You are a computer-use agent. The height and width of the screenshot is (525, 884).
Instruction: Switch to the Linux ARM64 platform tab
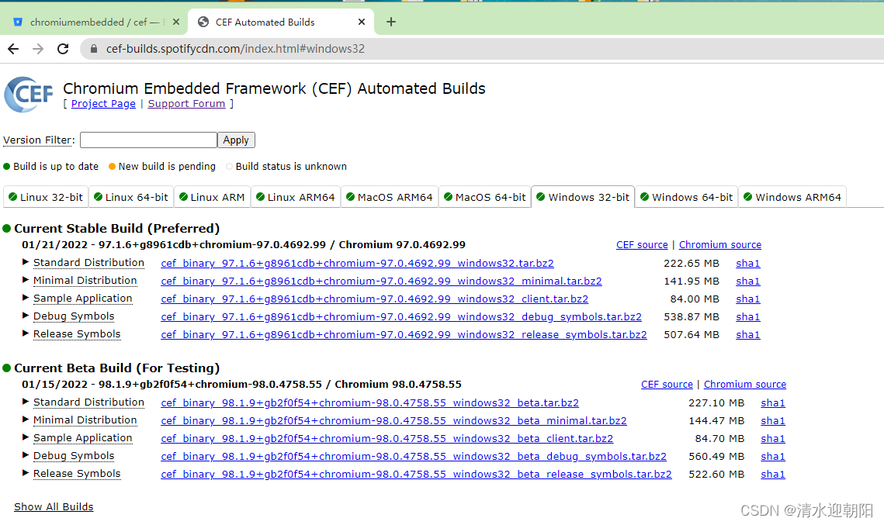pos(296,196)
